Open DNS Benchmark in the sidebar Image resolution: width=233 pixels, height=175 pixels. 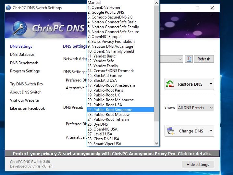[24, 63]
